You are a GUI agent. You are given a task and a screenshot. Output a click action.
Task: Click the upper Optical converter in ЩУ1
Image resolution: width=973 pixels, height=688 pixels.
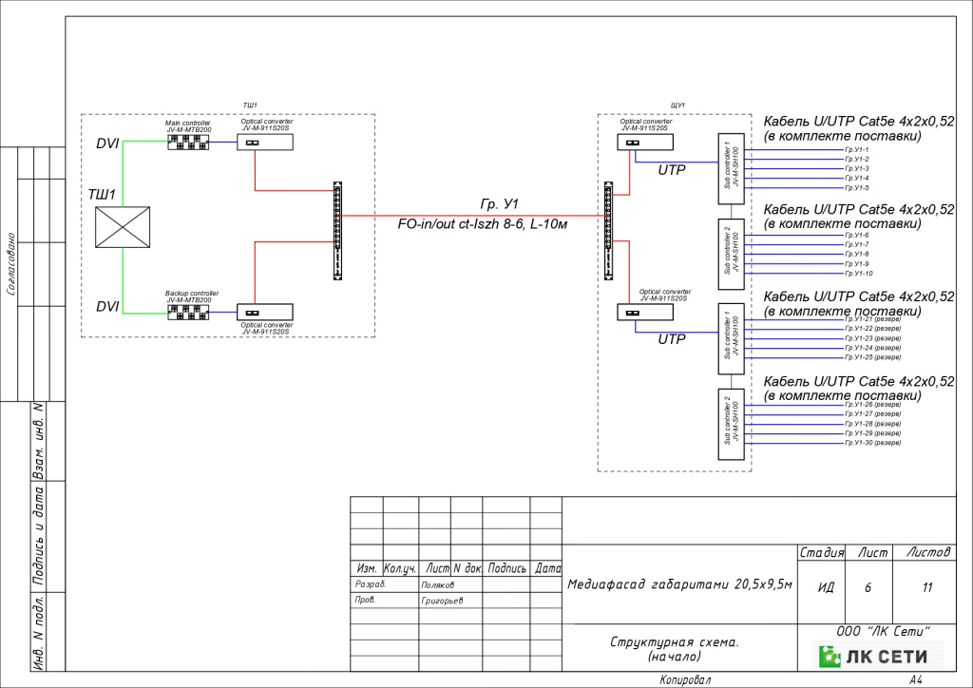pyautogui.click(x=645, y=143)
